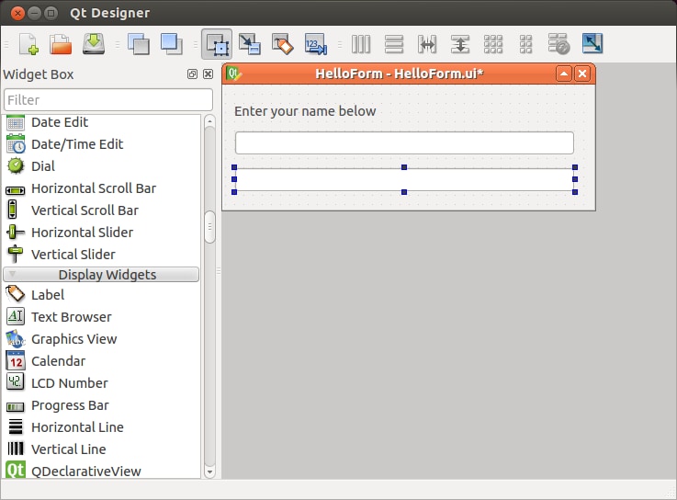
Task: Select the 'Enter your name below' label
Action: point(305,111)
